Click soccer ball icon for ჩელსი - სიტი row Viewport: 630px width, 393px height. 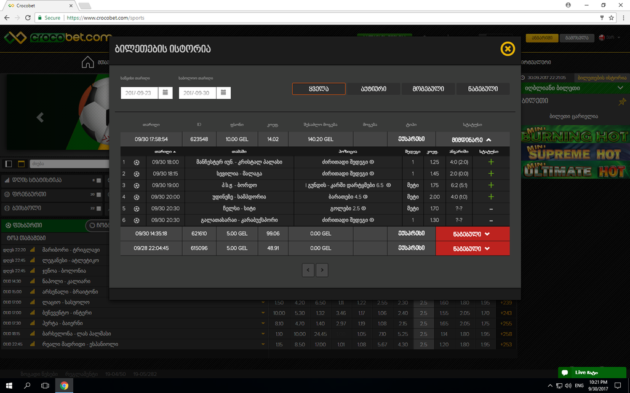(137, 209)
